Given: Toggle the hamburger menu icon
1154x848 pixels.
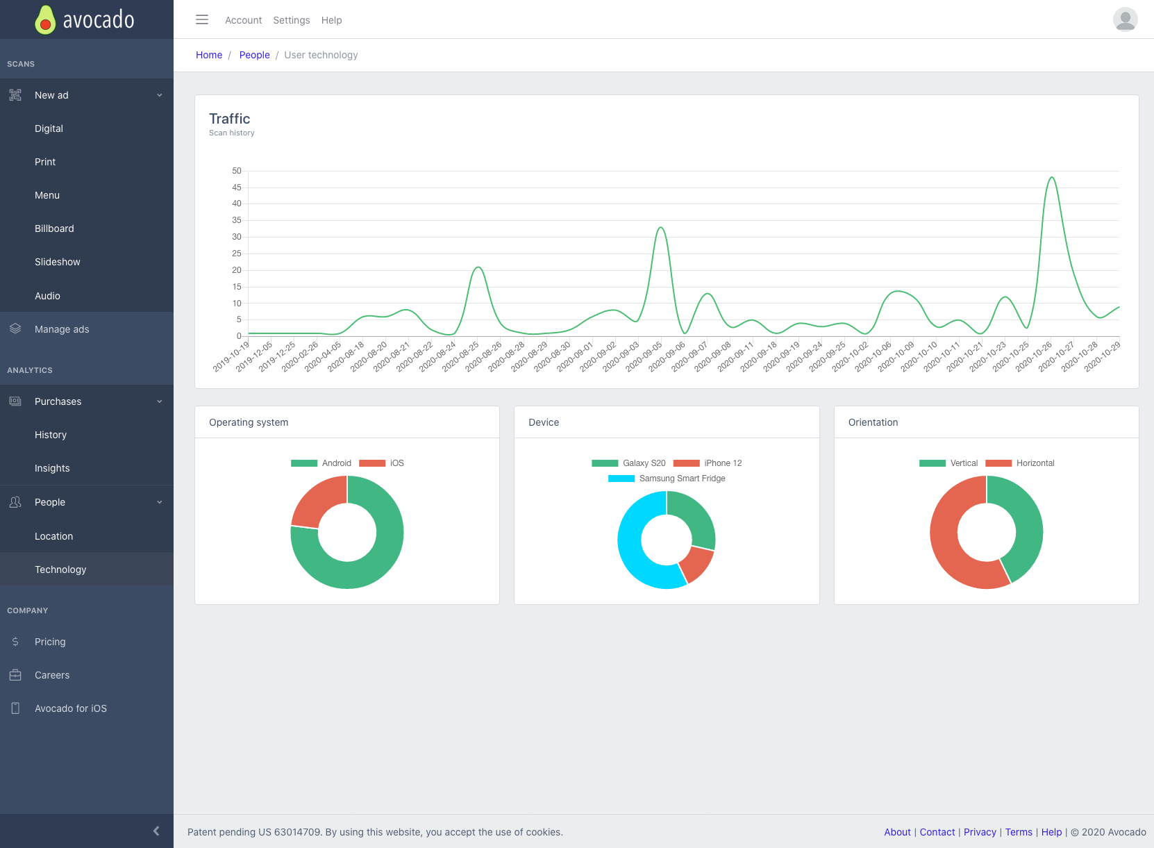Looking at the screenshot, I should (202, 19).
